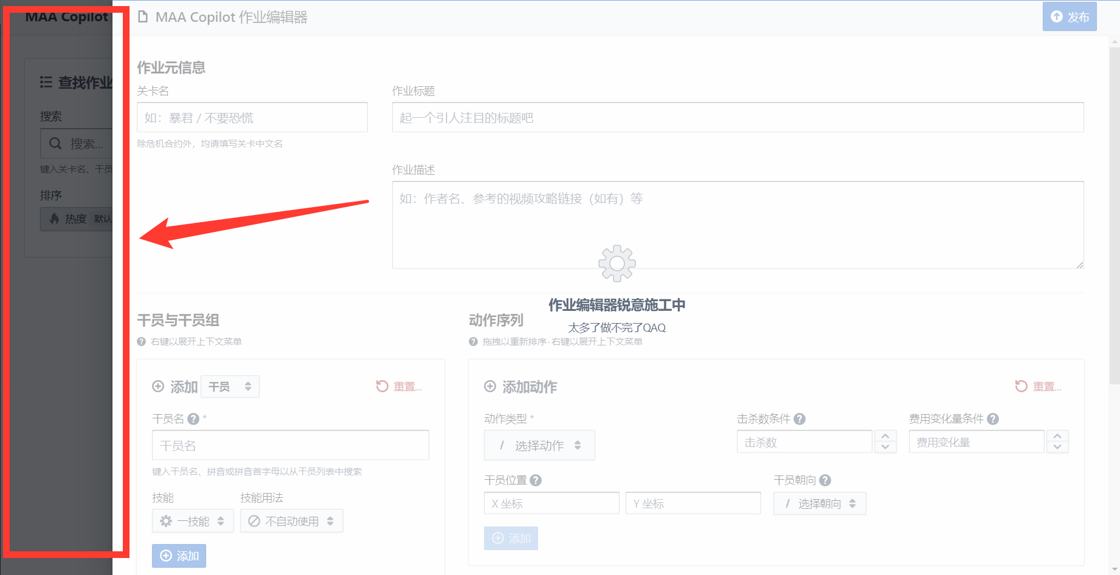Focus the 作业标题 title input field

[x=738, y=117]
